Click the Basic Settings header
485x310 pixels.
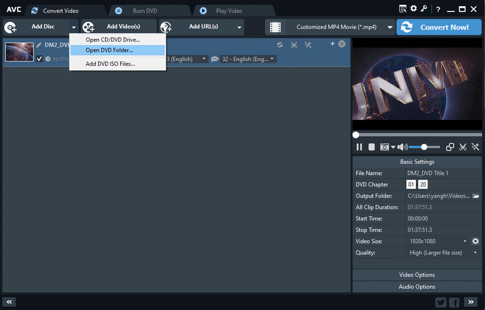417,162
